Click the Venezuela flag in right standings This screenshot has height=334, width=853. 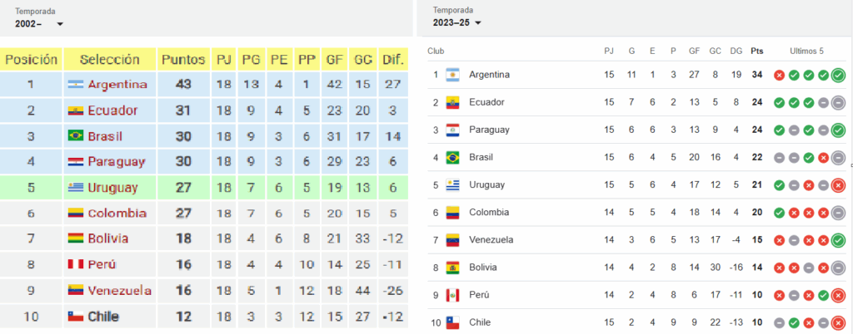pyautogui.click(x=452, y=240)
